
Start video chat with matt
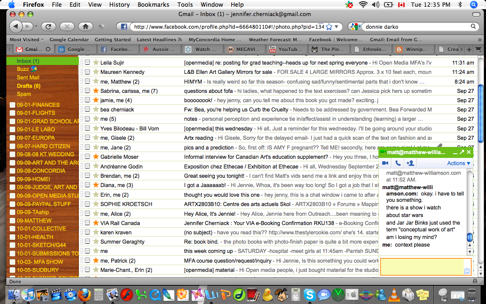[x=385, y=163]
